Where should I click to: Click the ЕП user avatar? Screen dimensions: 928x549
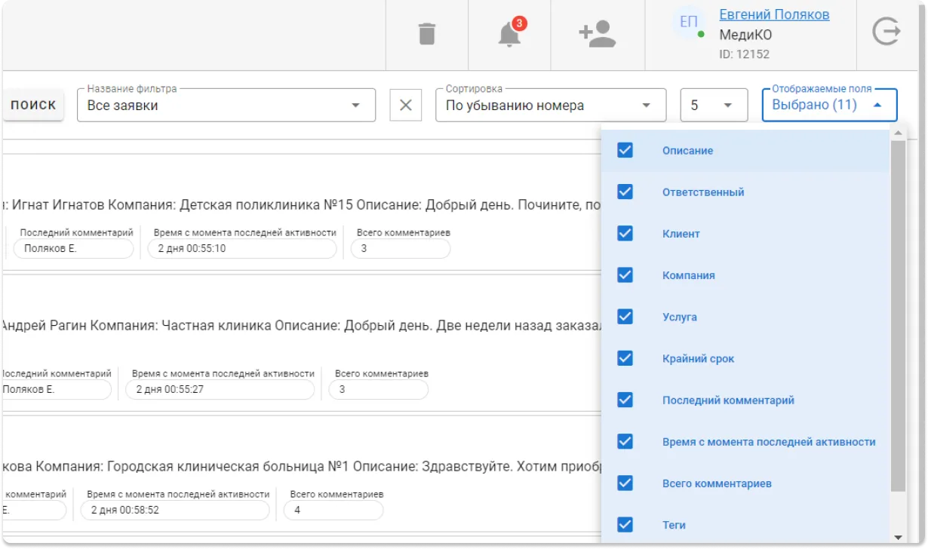689,22
